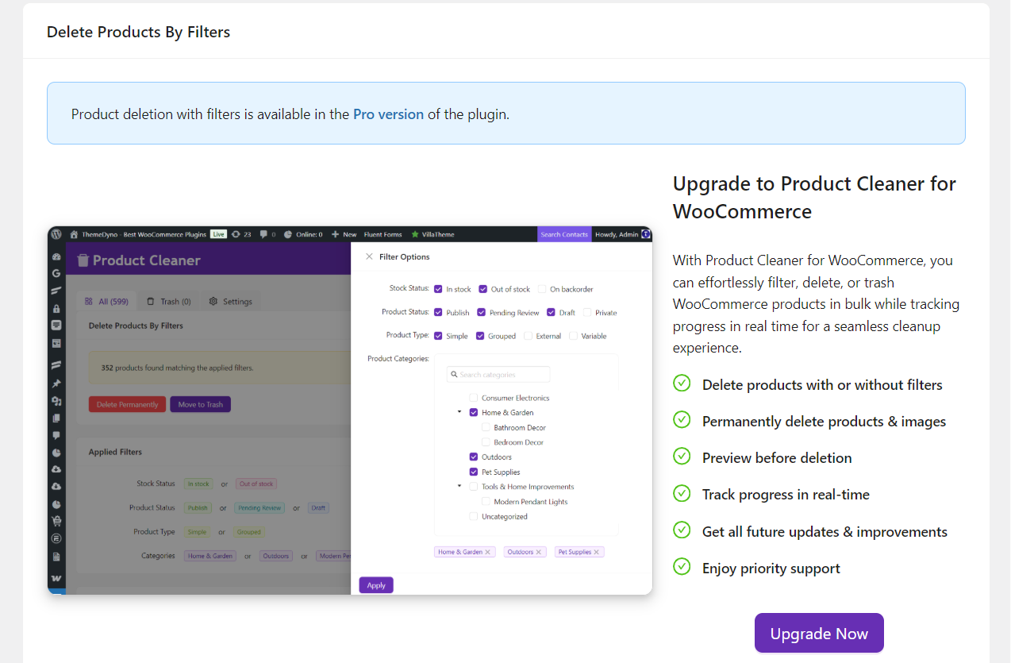
Task: Uncheck the Pending Review checkbox
Action: pyautogui.click(x=481, y=312)
